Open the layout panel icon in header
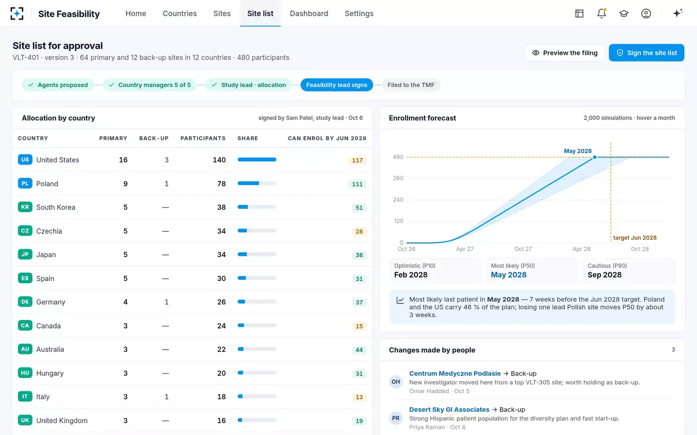This screenshot has width=697, height=435. click(x=579, y=14)
